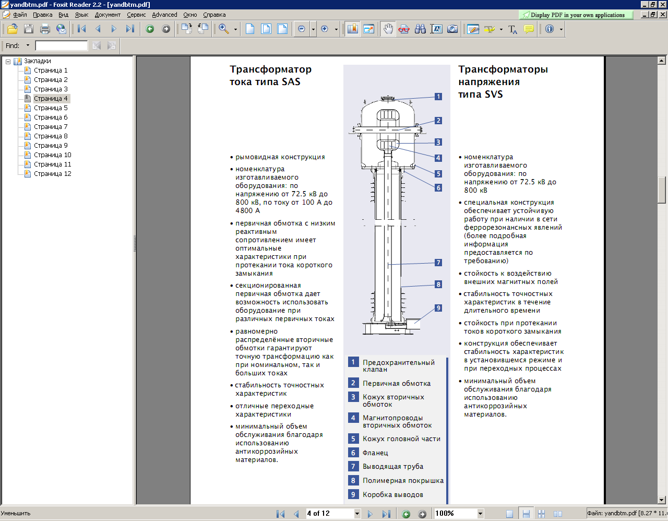Select the Typewriter tool
This screenshot has height=521, width=668.
pyautogui.click(x=512, y=29)
